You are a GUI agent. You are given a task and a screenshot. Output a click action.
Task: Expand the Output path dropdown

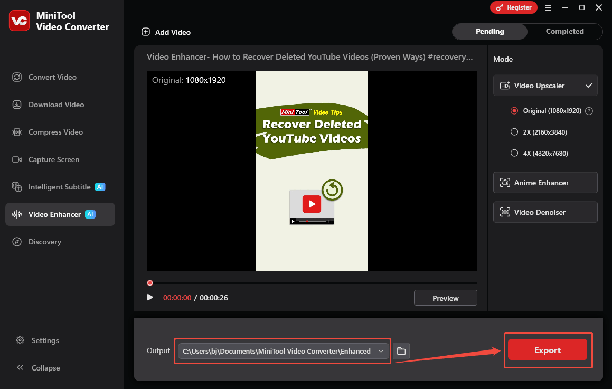pos(381,351)
